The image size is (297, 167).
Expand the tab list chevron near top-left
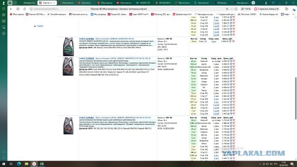15,3
